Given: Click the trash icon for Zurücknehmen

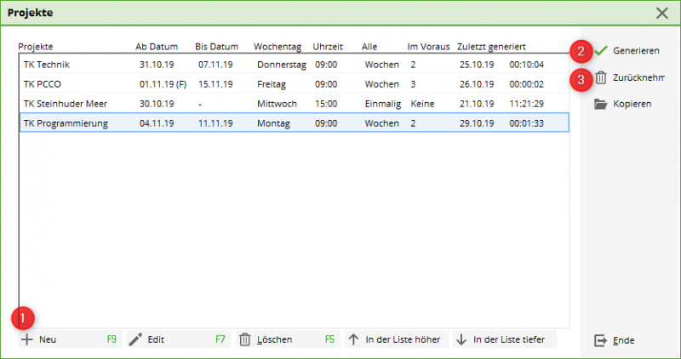Looking at the screenshot, I should point(601,77).
